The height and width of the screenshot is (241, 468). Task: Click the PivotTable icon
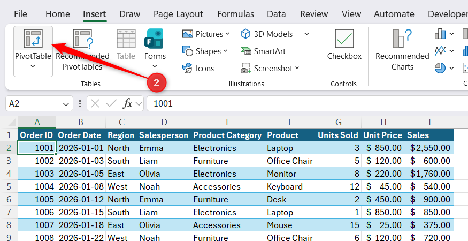pos(33,39)
